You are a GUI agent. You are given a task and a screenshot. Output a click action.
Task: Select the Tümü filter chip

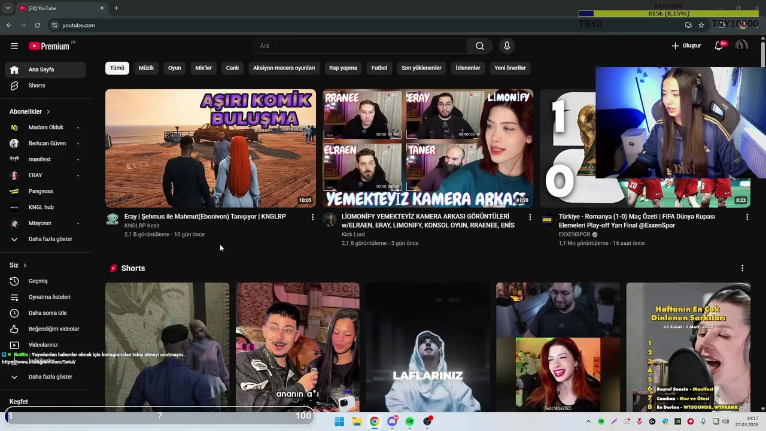(x=117, y=68)
